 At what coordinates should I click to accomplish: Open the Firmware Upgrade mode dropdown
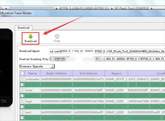(37, 66)
